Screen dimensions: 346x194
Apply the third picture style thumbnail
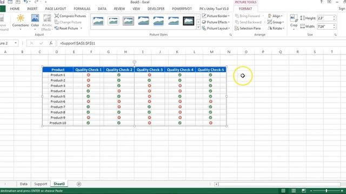[128, 21]
